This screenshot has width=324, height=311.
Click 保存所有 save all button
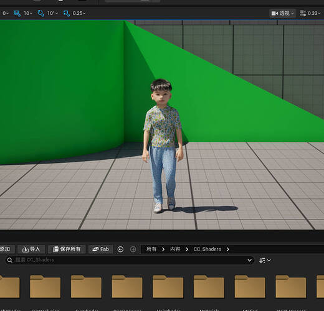67,249
